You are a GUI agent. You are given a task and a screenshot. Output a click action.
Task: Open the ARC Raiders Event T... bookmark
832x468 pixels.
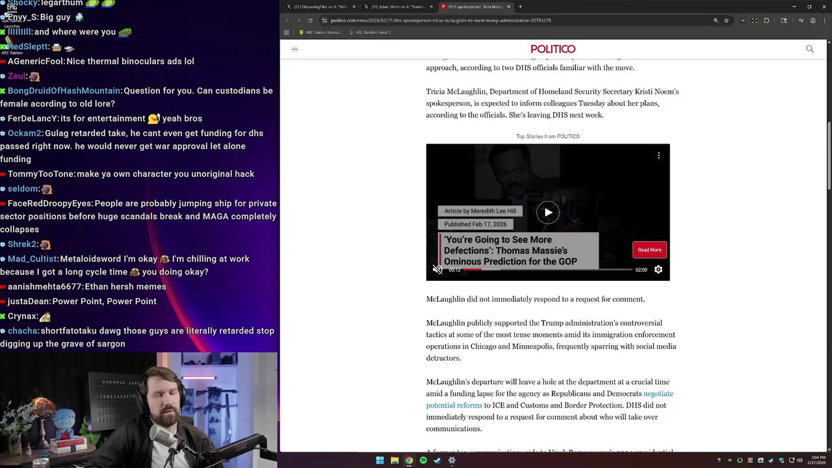click(x=370, y=32)
